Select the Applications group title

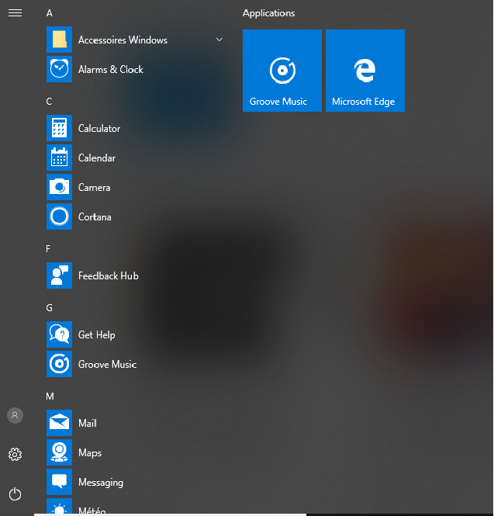pos(268,13)
